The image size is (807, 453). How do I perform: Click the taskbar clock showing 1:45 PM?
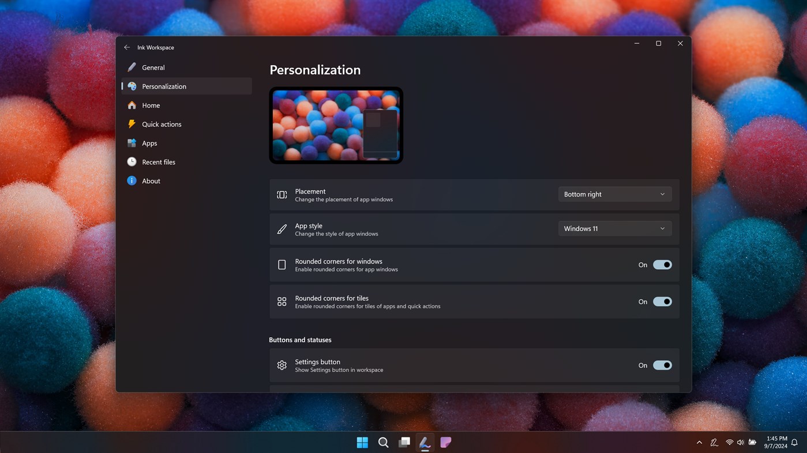(776, 443)
